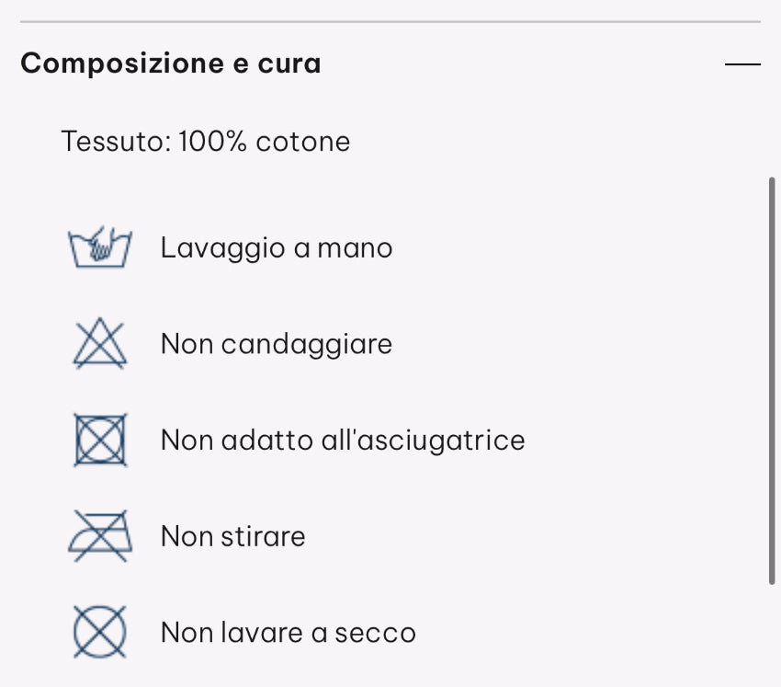The image size is (781, 687).
Task: Click the hand wash basin icon
Action: pos(100,247)
